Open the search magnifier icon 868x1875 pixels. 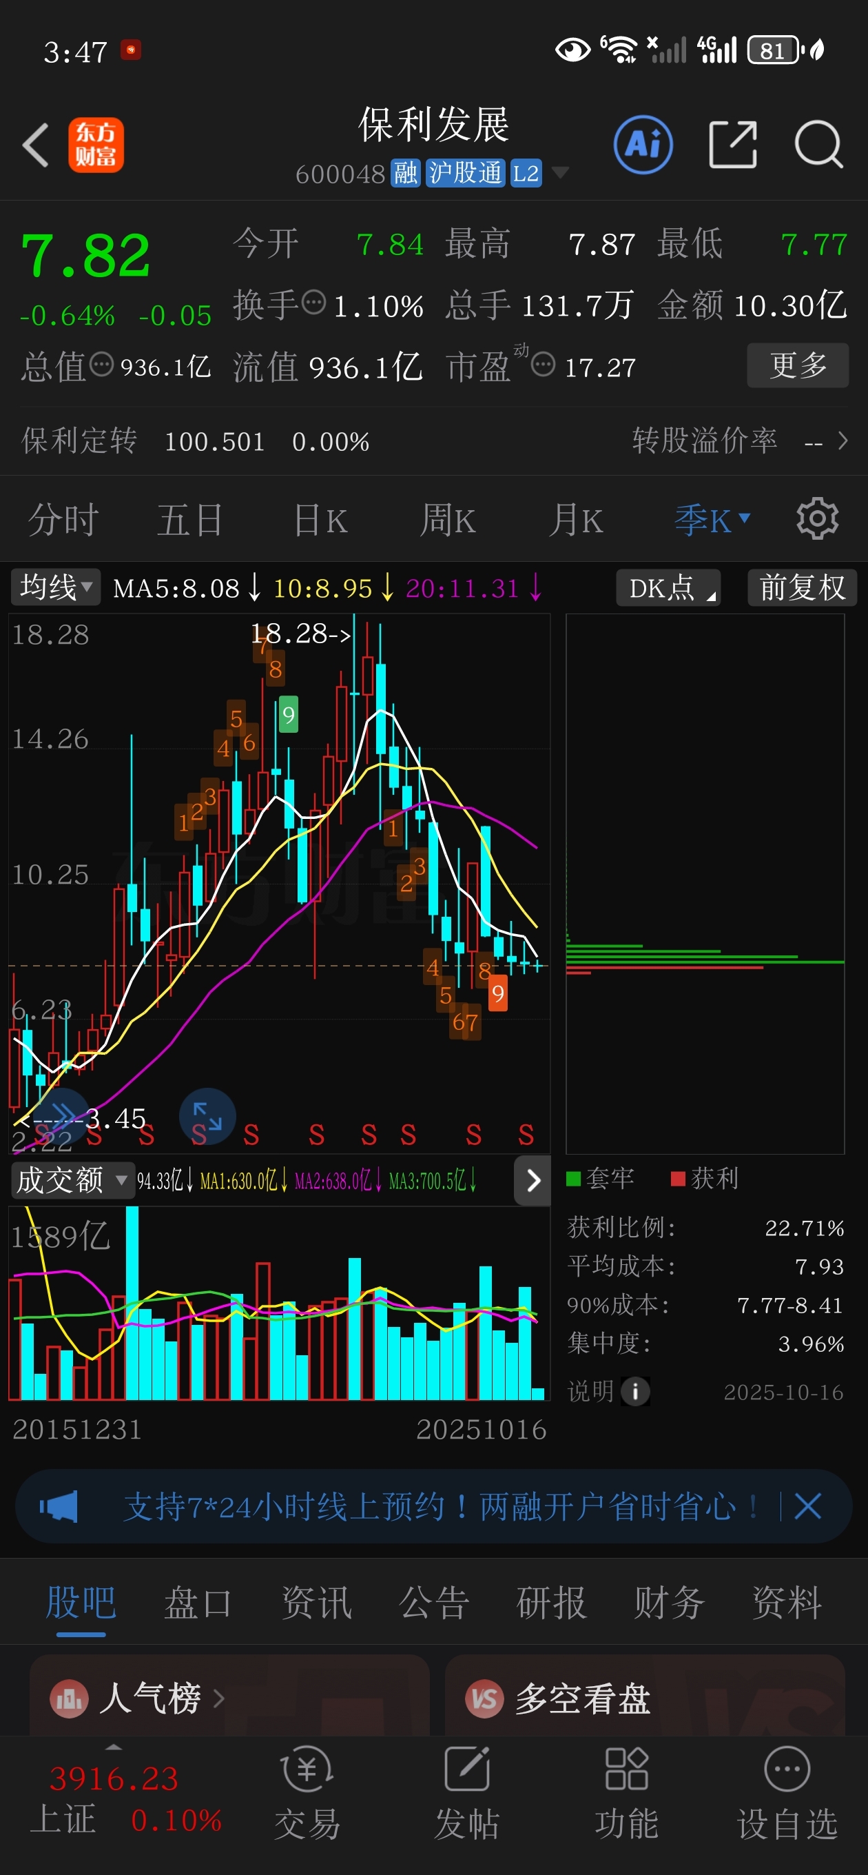818,145
